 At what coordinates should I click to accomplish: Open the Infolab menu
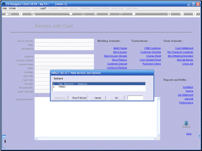(x=12, y=8)
